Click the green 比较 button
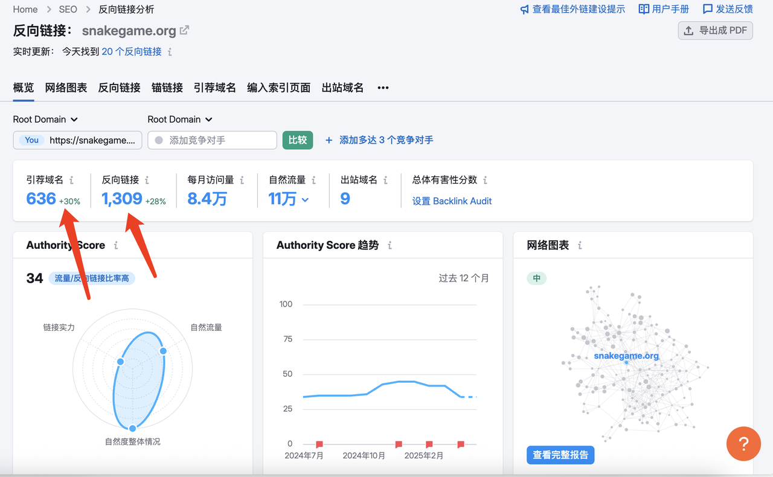 pos(297,140)
